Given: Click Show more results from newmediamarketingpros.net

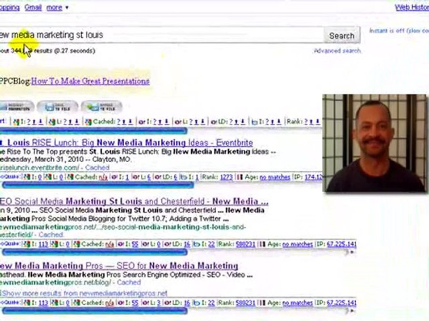Looking at the screenshot, I should pos(84,293).
